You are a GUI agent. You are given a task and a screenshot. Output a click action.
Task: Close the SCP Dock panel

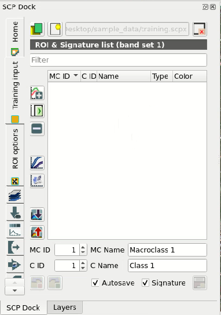[213, 7]
